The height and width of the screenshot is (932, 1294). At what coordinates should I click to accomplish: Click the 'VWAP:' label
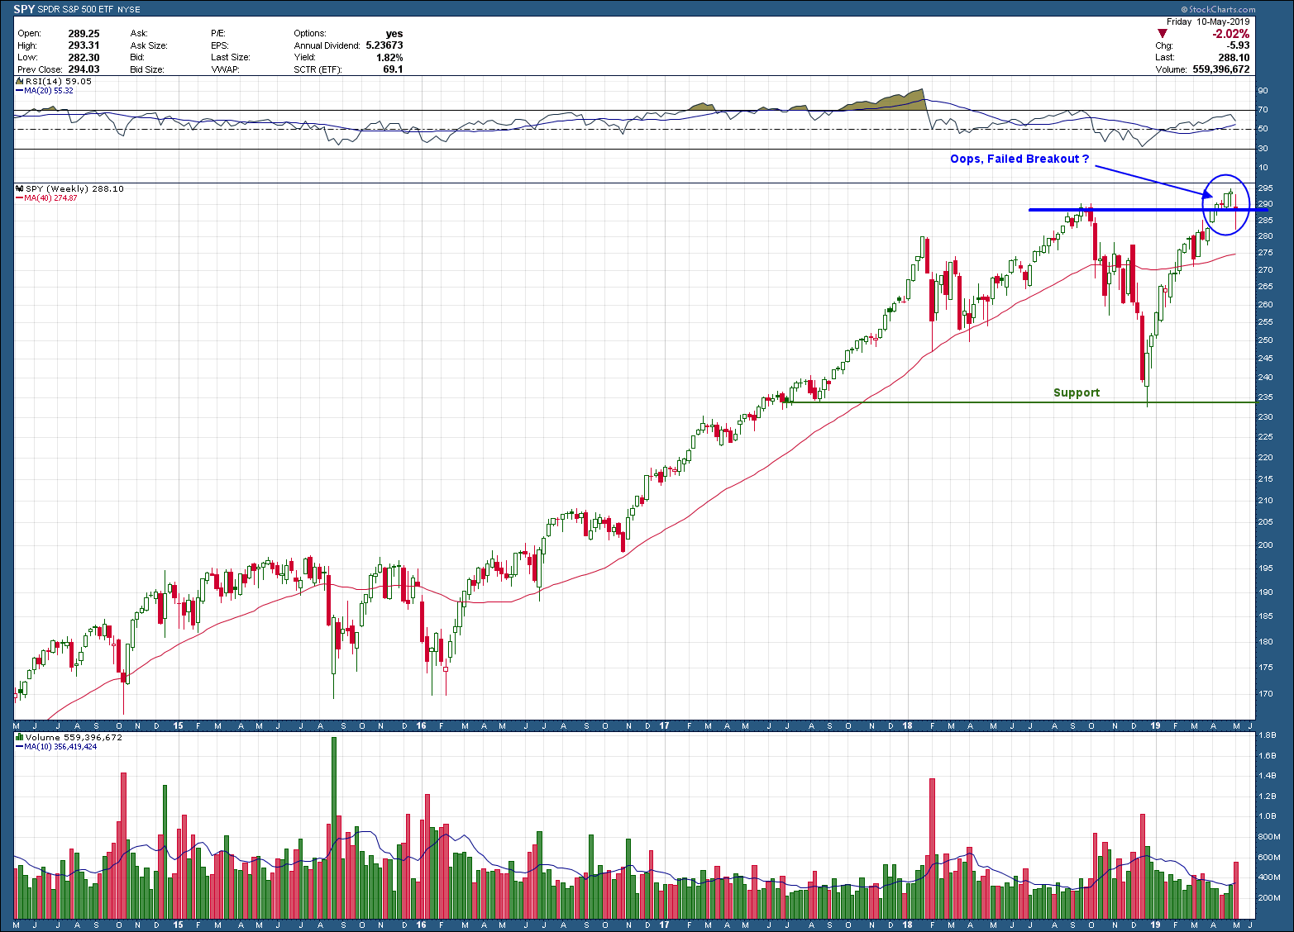pyautogui.click(x=224, y=69)
